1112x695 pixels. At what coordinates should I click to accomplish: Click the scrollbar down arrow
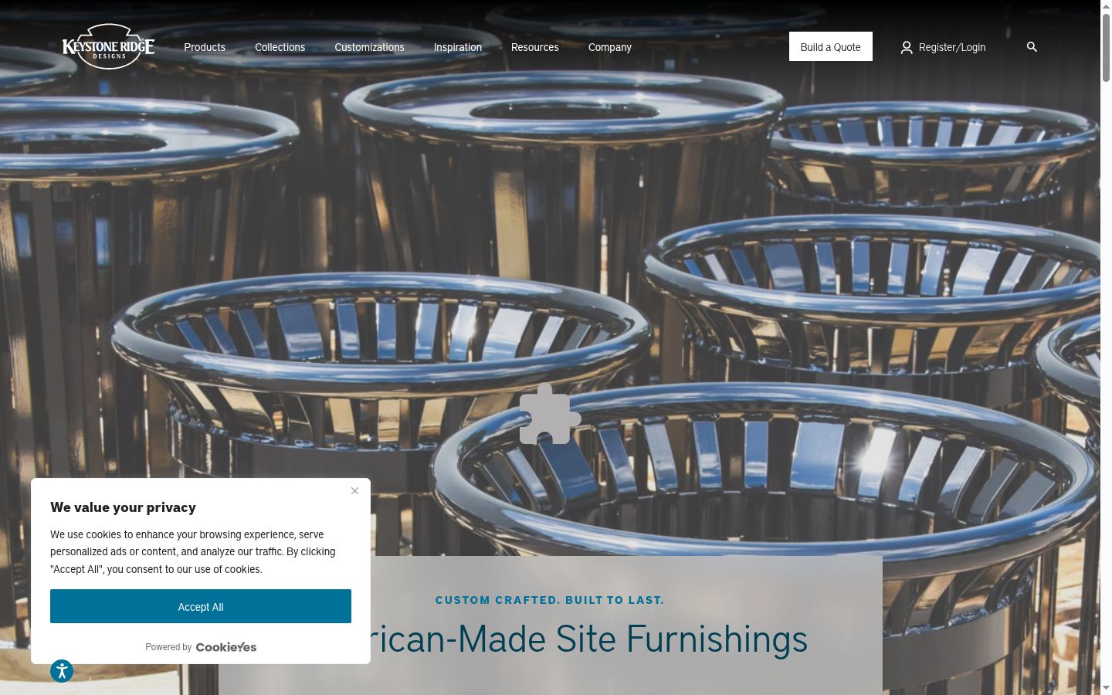point(1106,688)
